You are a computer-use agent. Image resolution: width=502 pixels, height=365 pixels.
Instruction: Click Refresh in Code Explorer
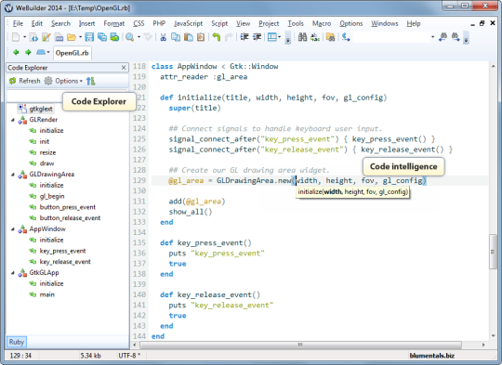(x=25, y=81)
